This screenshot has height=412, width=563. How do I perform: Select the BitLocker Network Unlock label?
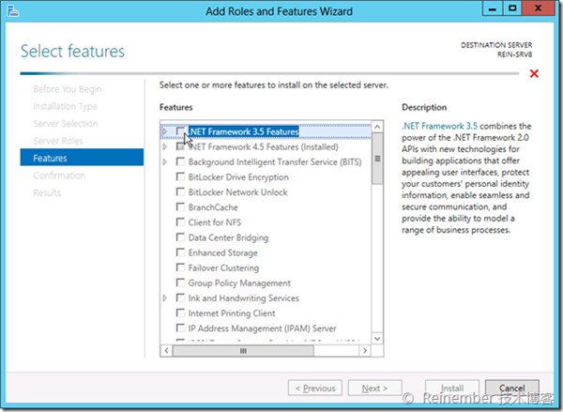click(237, 192)
